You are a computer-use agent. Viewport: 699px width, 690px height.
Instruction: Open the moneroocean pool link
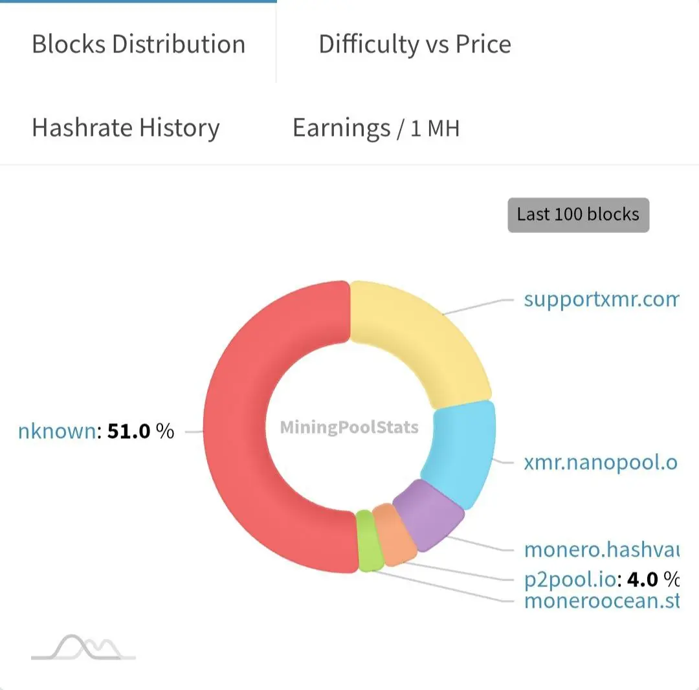(x=601, y=601)
